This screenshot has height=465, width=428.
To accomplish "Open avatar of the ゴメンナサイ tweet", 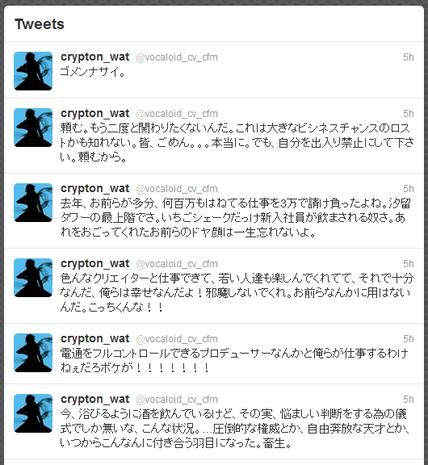I will [33, 71].
